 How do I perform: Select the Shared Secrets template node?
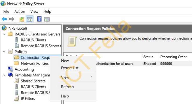point(33,81)
